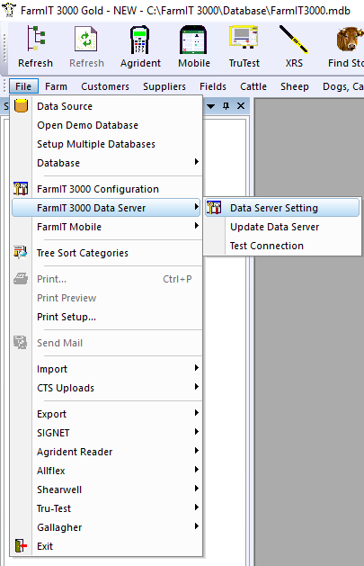Image resolution: width=364 pixels, height=566 pixels.
Task: Click the first Refresh tree icon
Action: pyautogui.click(x=36, y=39)
